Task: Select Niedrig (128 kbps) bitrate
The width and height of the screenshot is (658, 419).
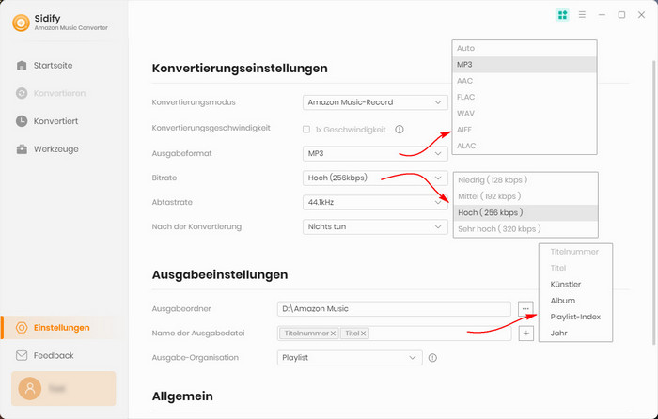Action: click(x=525, y=180)
